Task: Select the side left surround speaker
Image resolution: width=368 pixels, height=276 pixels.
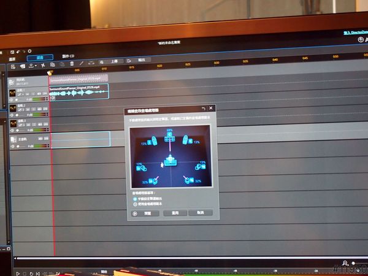Action: pos(142,167)
